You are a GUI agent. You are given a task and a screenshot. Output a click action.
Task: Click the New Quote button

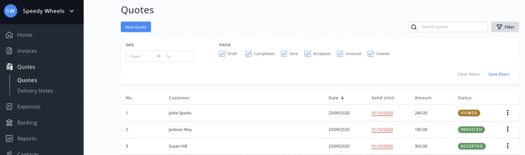point(136,27)
